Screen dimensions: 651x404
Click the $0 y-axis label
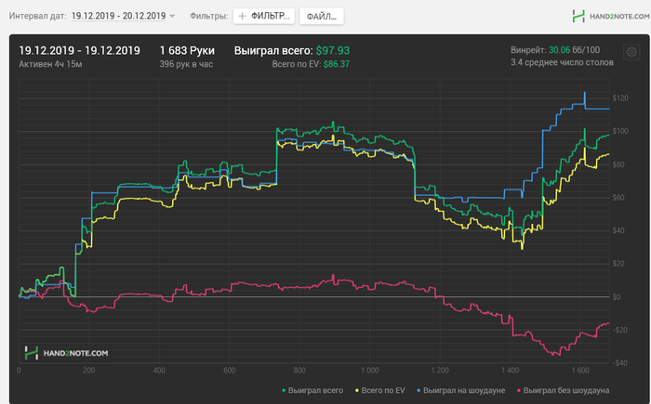coord(617,297)
